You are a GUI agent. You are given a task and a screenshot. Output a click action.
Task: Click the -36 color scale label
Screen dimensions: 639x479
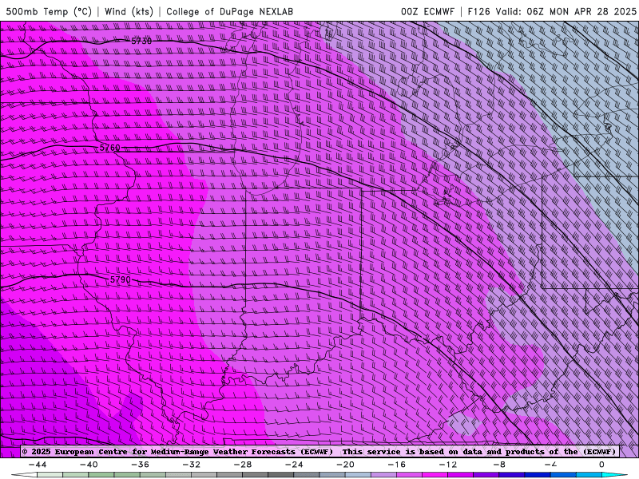click(140, 465)
